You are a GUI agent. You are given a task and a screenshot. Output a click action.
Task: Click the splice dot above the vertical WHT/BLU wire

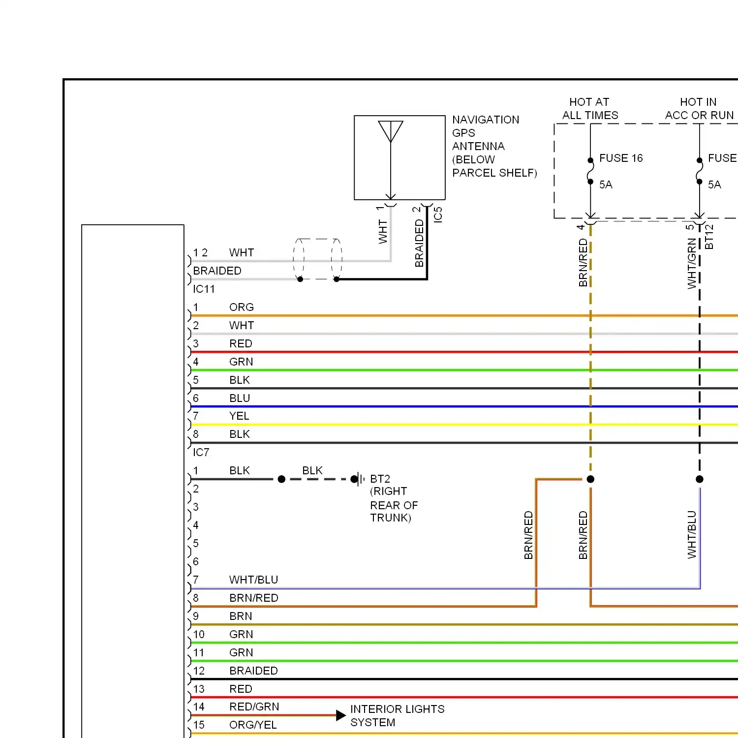[700, 479]
